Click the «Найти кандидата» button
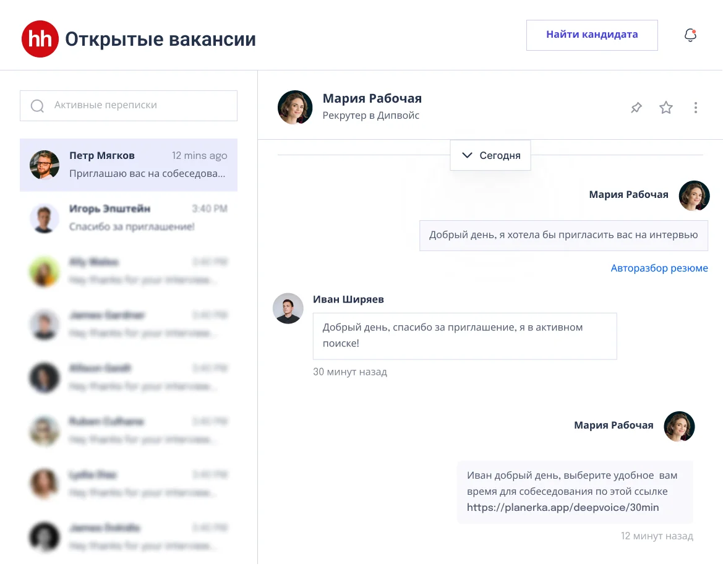 point(591,35)
